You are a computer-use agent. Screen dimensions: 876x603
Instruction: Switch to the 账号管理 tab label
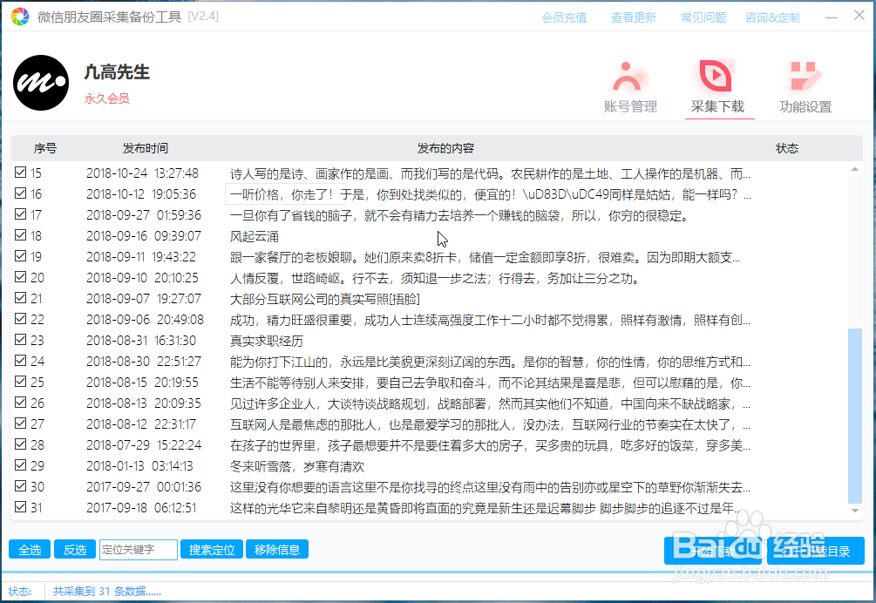click(630, 106)
